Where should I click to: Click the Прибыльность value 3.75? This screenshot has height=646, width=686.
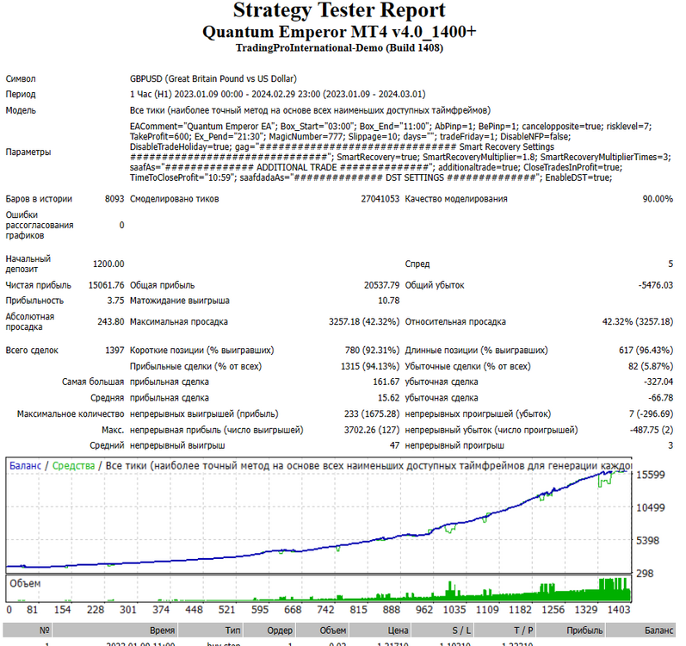click(x=115, y=301)
